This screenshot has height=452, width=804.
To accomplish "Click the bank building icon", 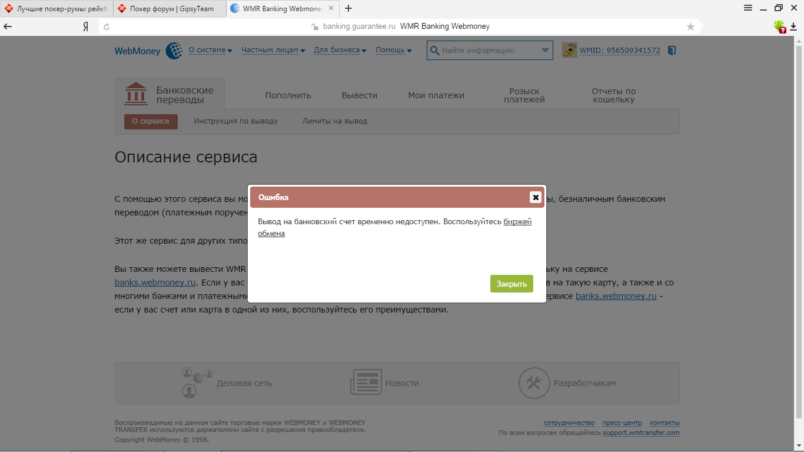I will (137, 93).
